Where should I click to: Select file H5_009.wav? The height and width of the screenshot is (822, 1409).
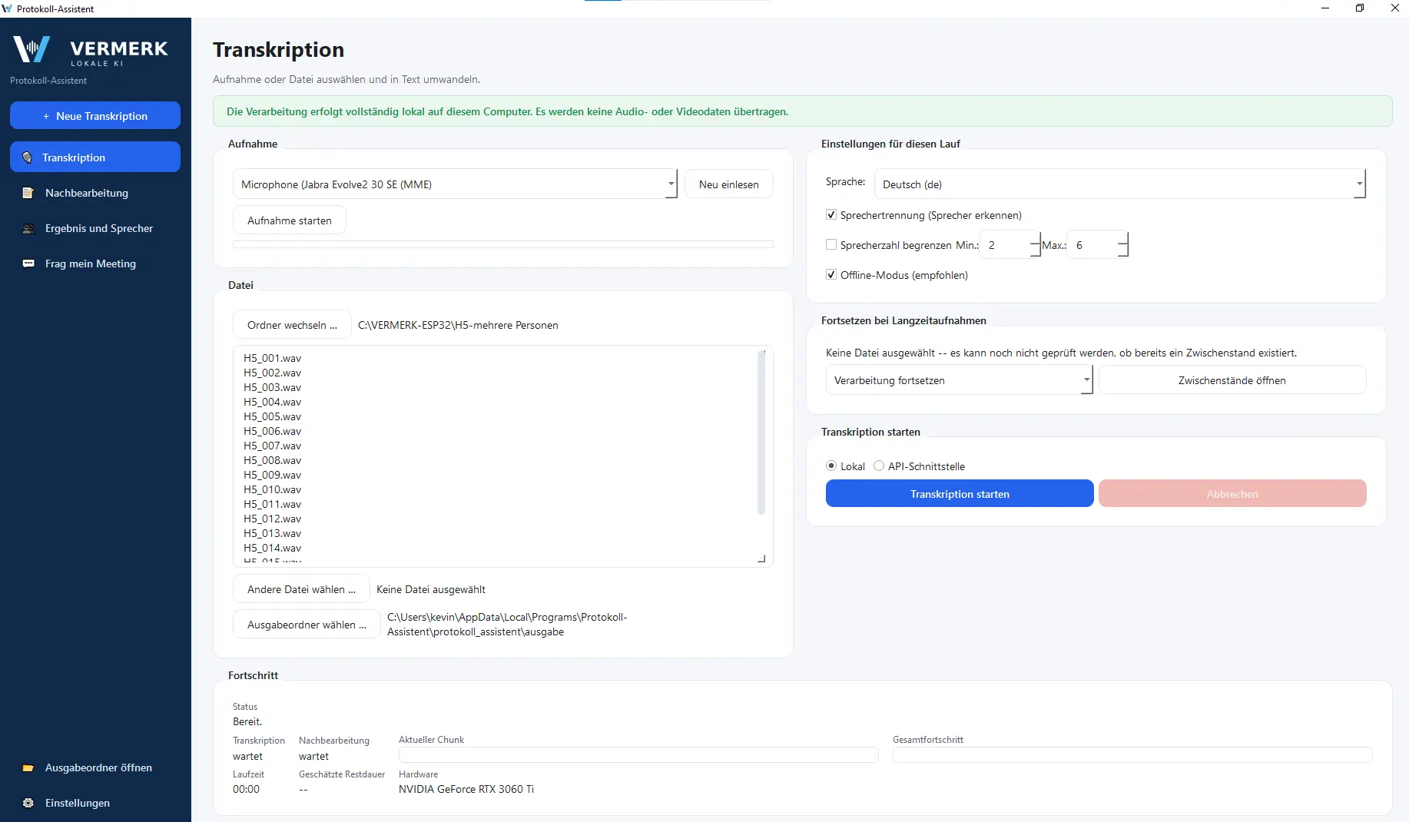(273, 475)
